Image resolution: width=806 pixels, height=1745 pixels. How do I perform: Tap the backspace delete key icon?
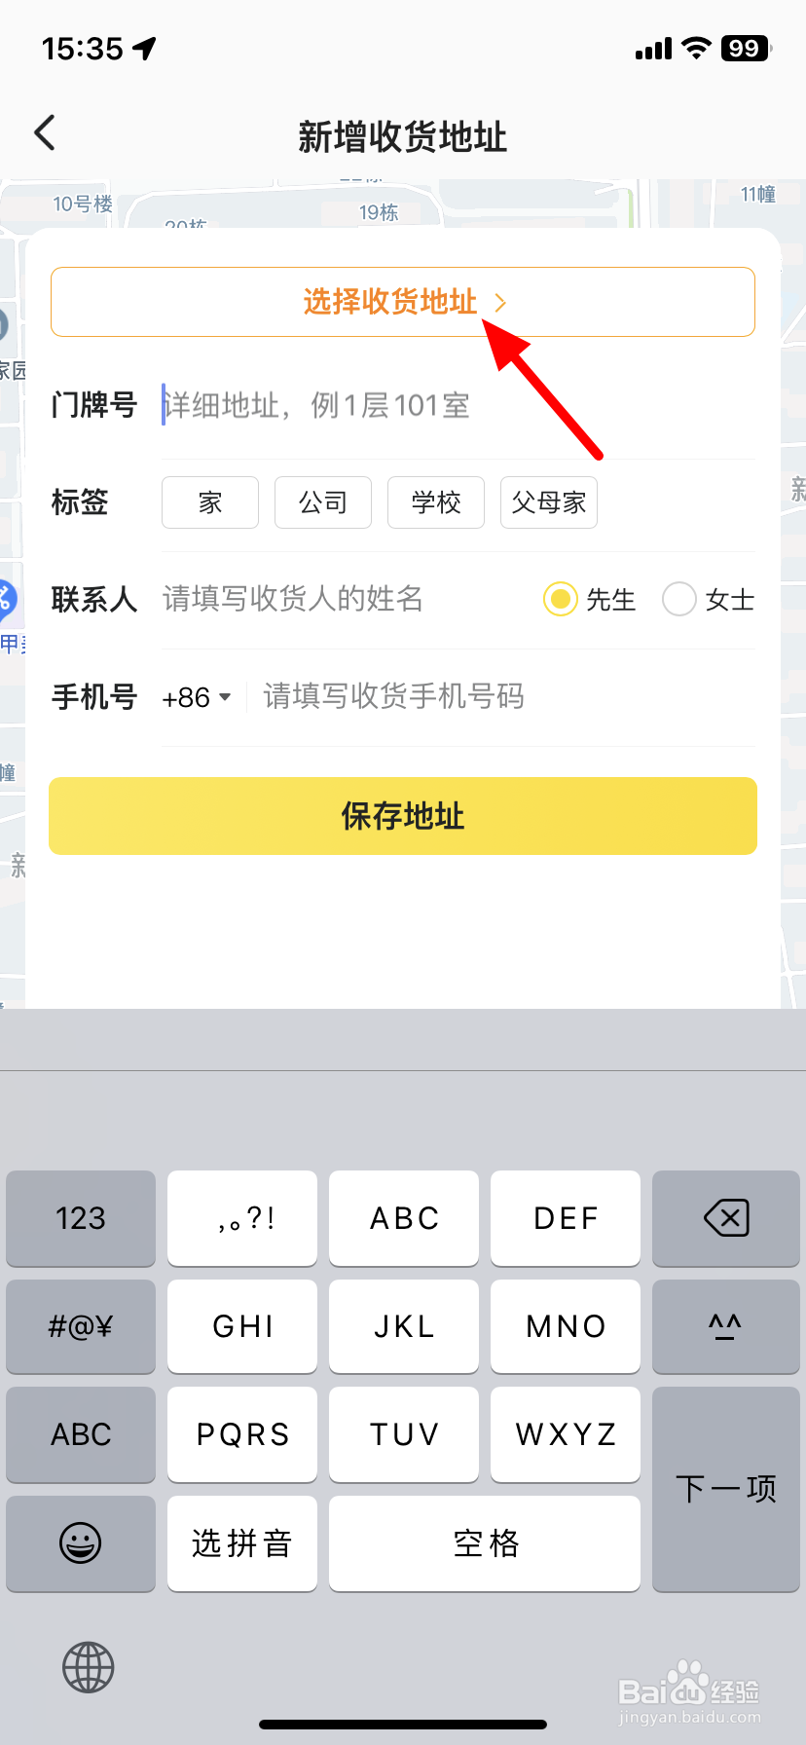[726, 1218]
